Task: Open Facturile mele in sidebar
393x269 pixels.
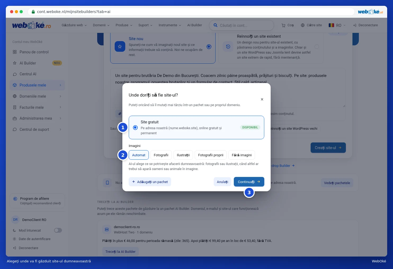Action: click(37, 107)
